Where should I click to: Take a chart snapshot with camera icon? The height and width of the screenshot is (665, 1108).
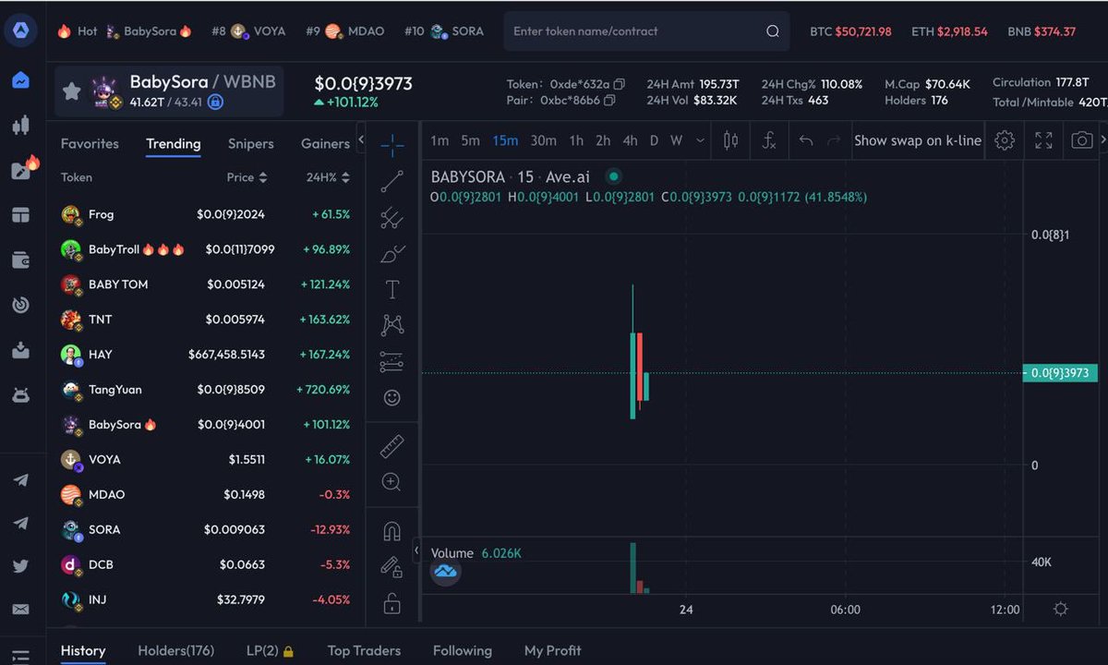click(x=1081, y=140)
